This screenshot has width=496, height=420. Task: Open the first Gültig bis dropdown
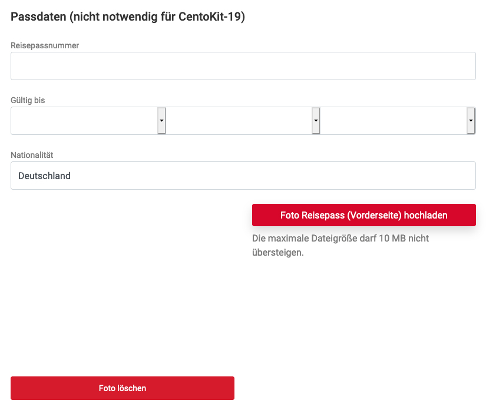[88, 121]
